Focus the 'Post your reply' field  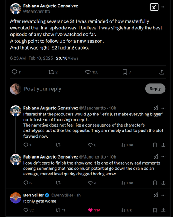[83, 89]
